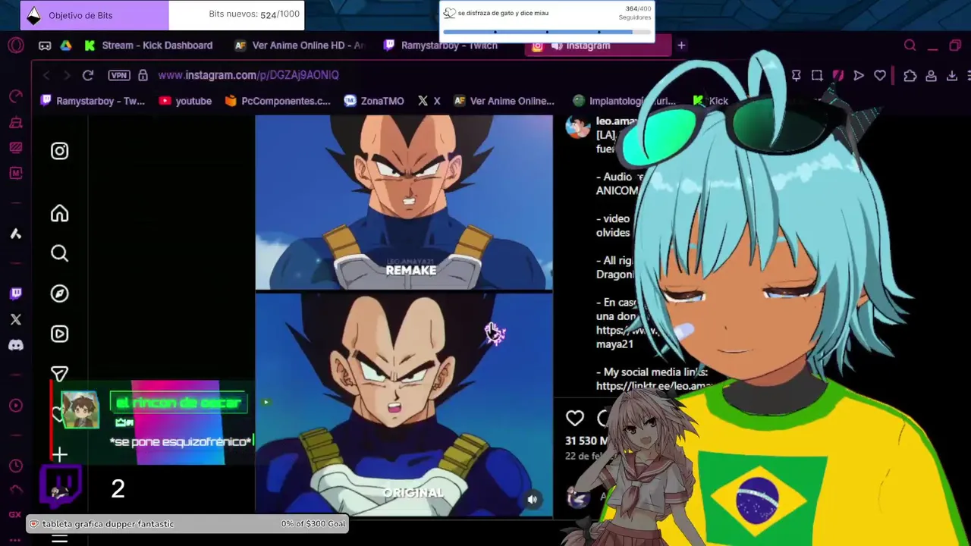Open Instagram Reels
Screen dimensions: 971x546
(x=59, y=334)
